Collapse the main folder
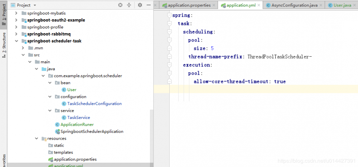The width and height of the screenshot is (358, 167). [30, 62]
